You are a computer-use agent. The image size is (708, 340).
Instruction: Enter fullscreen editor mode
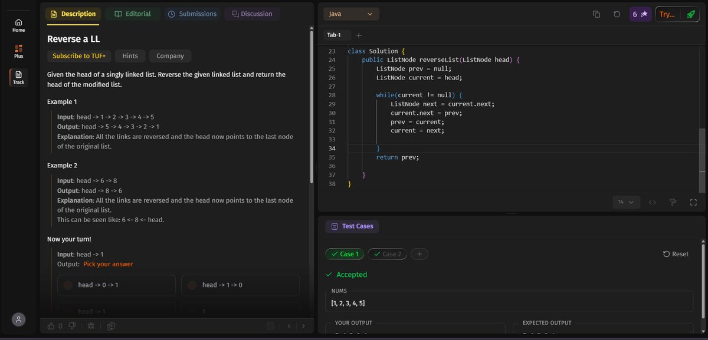coord(693,202)
